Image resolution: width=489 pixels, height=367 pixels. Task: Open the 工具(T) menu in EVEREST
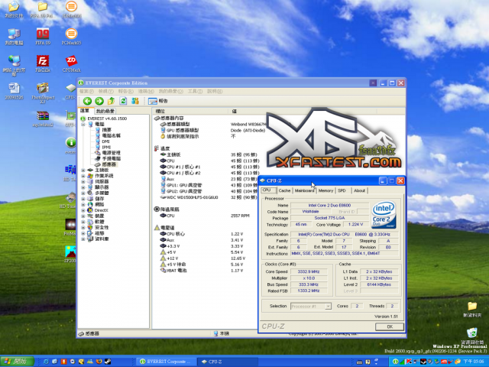point(196,92)
